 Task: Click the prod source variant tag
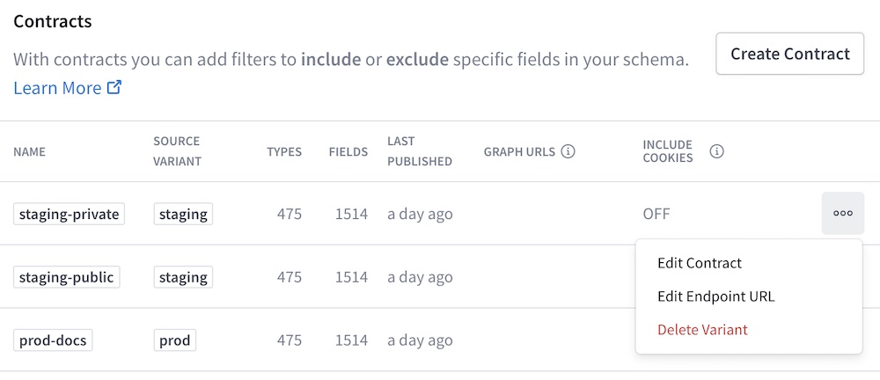pos(175,340)
